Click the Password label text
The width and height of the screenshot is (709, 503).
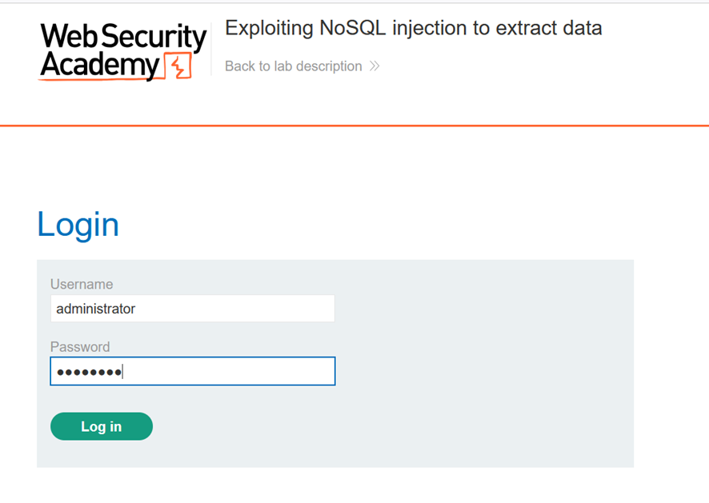pos(80,346)
